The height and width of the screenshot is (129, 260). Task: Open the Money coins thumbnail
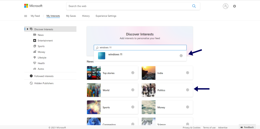click(149, 107)
